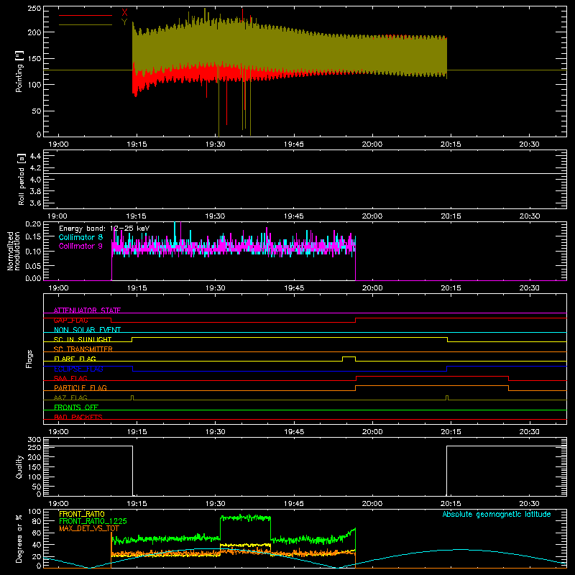
Task: Click the 4.4 tick label on Roll period axis
Action: [35, 156]
